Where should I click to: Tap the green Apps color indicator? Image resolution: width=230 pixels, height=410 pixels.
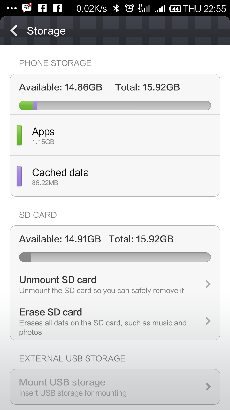tap(19, 135)
